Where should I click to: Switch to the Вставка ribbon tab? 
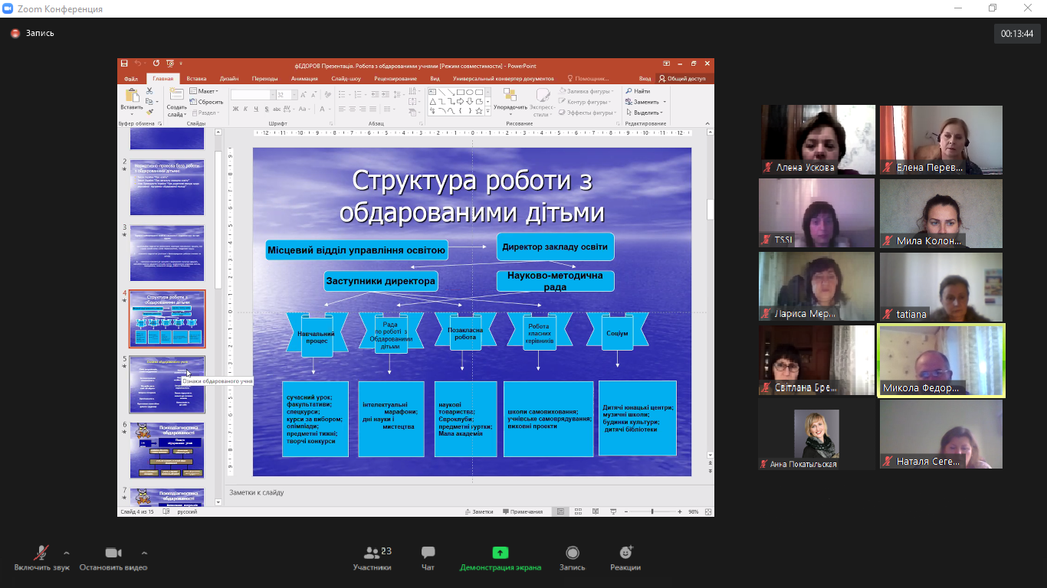coord(196,78)
